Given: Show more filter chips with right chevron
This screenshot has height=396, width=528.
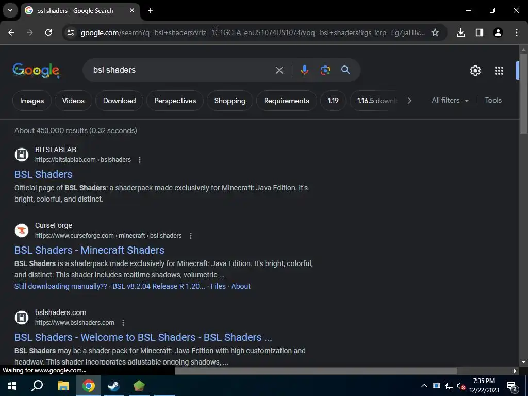Looking at the screenshot, I should [409, 101].
